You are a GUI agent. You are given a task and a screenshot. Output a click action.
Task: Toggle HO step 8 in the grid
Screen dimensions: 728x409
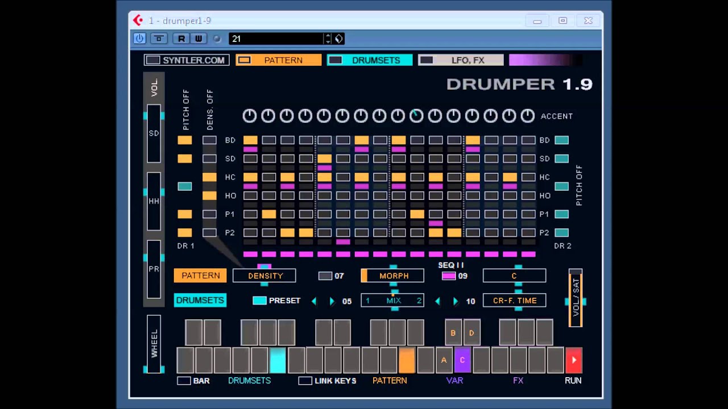click(x=380, y=195)
